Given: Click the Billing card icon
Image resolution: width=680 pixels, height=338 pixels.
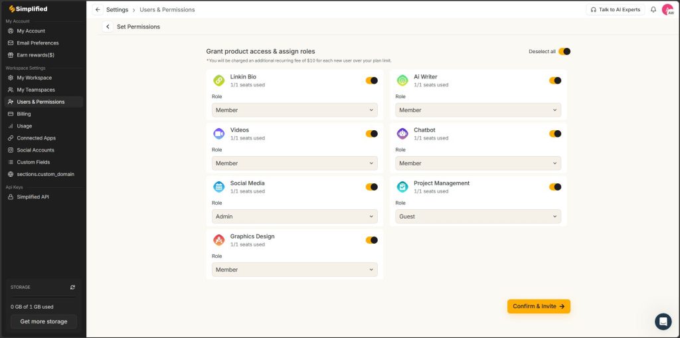Looking at the screenshot, I should click(x=11, y=114).
